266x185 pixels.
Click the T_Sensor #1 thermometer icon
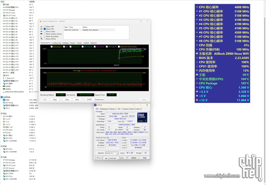point(4,78)
